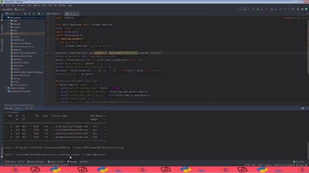The width and height of the screenshot is (309, 173).
Task: Add new terminal session with plus icon
Action: [27, 108]
